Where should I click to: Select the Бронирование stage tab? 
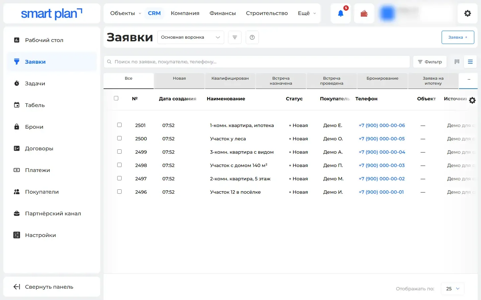(382, 81)
